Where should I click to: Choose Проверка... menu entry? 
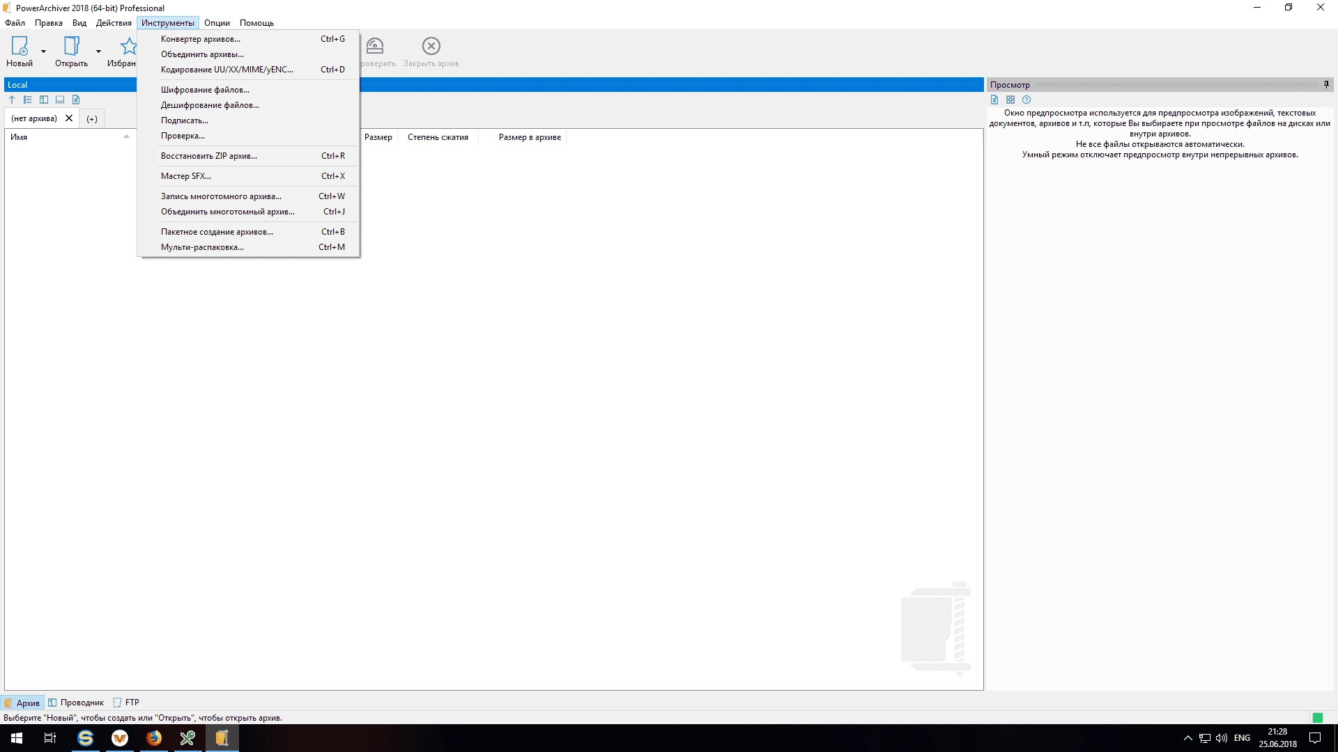point(249,136)
